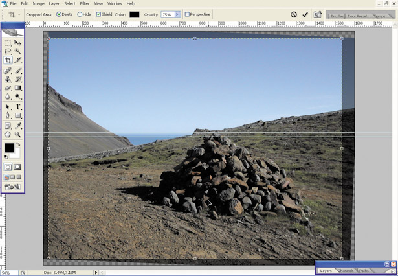This screenshot has width=398, height=276.
Task: Select Standard Screen Mode
Action: pos(7,177)
